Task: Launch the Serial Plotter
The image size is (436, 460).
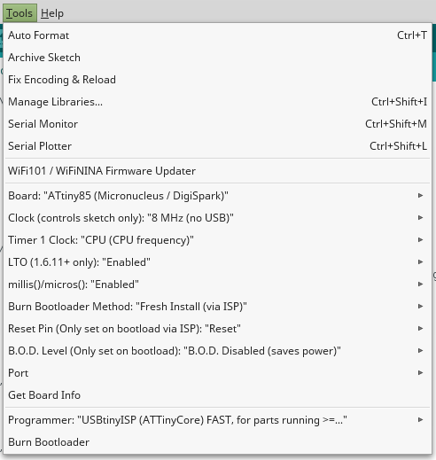Action: point(217,146)
